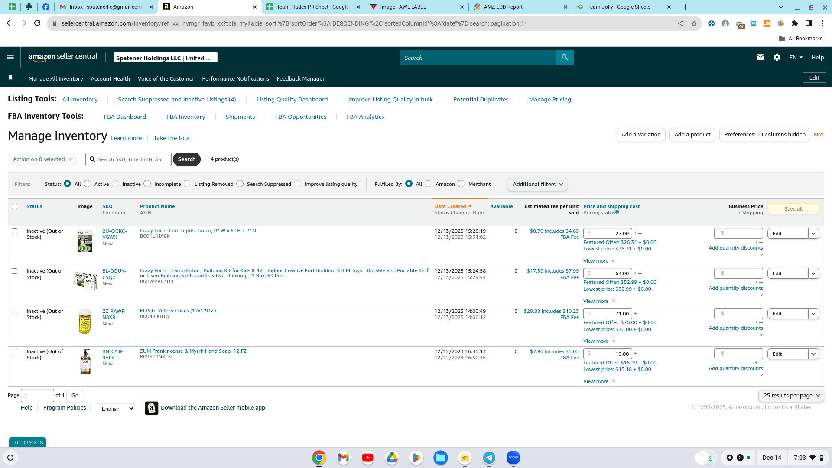Tick the select-all checkbox in table header
This screenshot has height=468, width=832.
pos(15,206)
